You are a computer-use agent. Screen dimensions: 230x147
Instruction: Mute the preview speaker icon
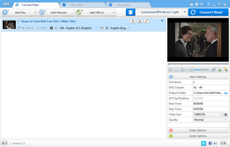click(191, 70)
